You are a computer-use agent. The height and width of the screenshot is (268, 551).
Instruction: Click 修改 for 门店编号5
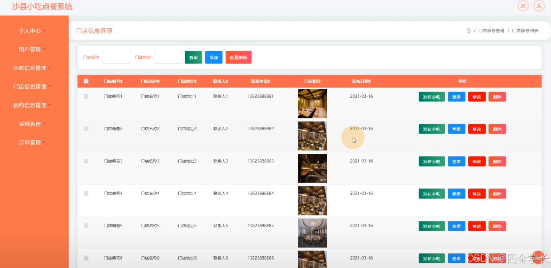pos(477,226)
